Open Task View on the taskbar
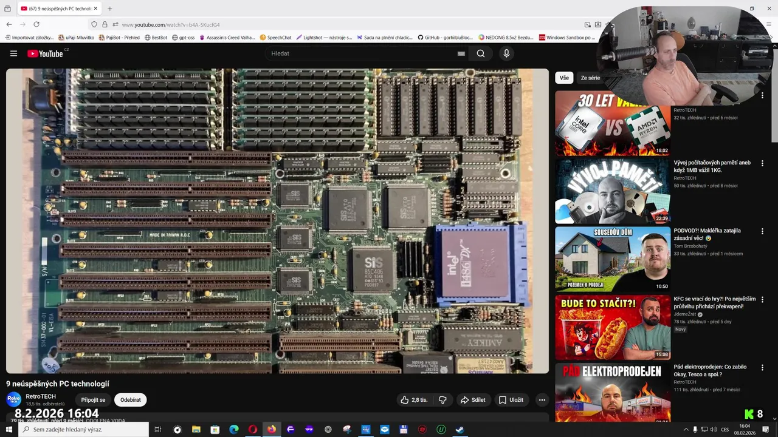778x437 pixels. click(x=157, y=430)
